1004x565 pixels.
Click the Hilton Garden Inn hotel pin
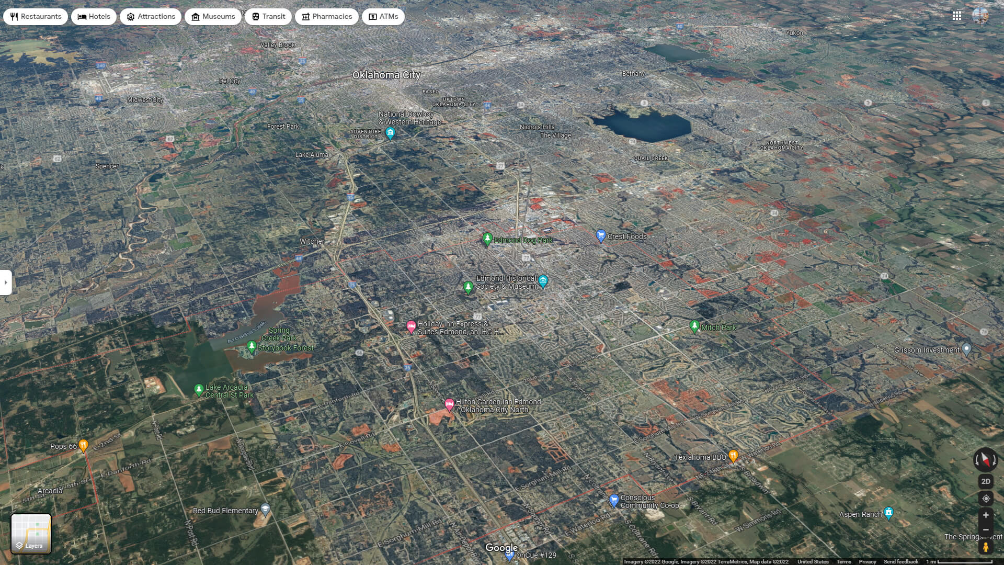449,404
